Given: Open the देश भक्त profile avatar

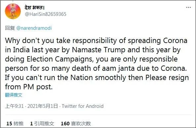Looking at the screenshot, I should click(x=13, y=11).
